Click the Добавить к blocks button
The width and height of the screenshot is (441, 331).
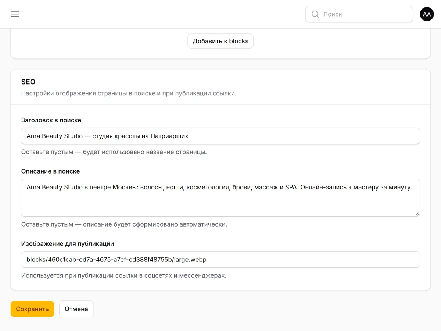click(220, 41)
